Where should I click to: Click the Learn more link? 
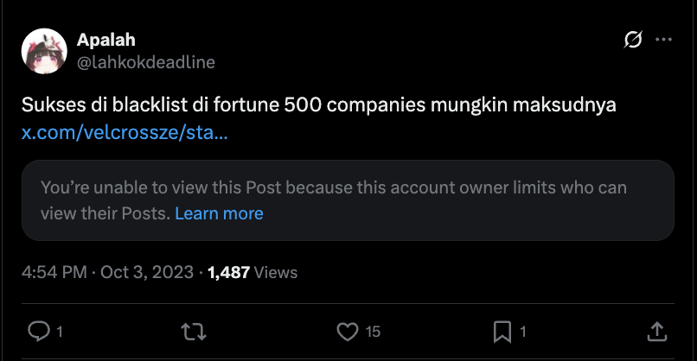[x=219, y=212]
